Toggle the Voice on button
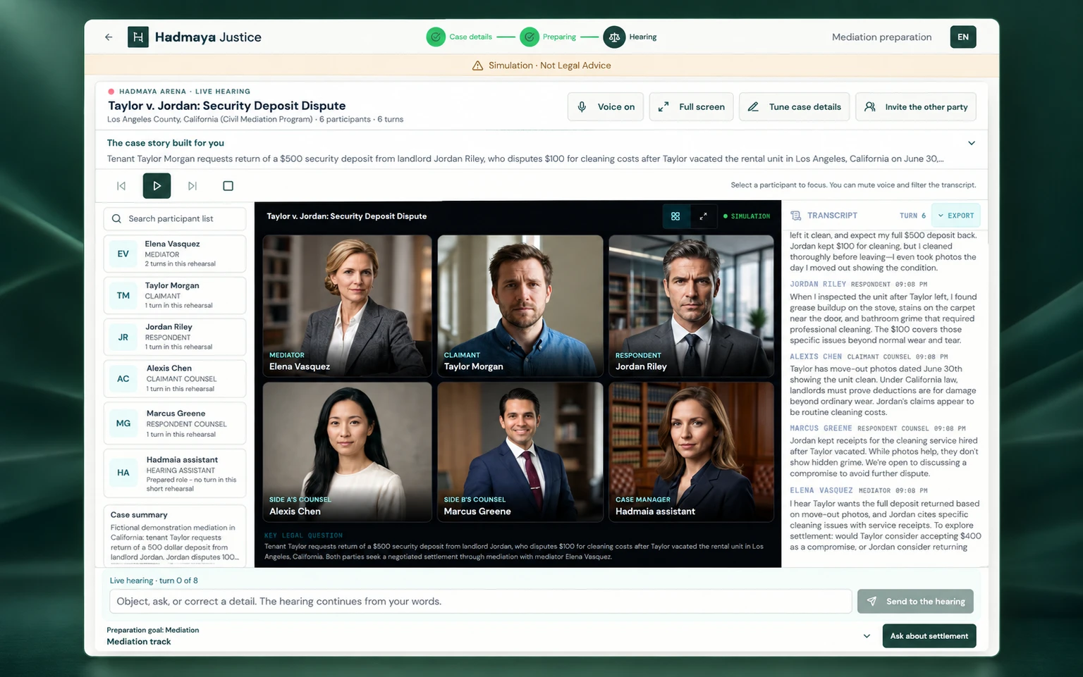Image resolution: width=1083 pixels, height=677 pixels. (x=606, y=107)
